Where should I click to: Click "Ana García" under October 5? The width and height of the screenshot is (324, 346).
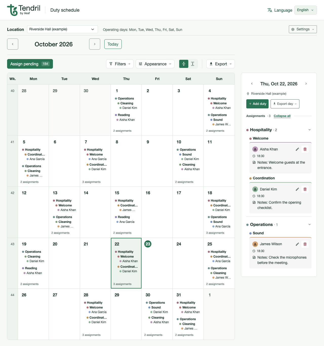pyautogui.click(x=37, y=159)
